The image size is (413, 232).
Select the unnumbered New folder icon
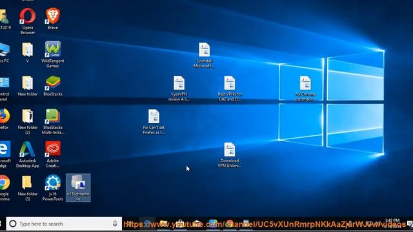pos(27,86)
